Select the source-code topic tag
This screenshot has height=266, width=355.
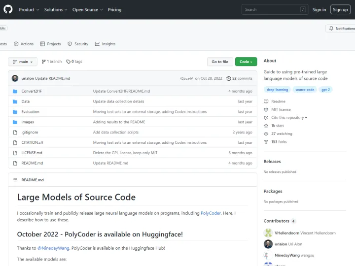[x=305, y=90]
